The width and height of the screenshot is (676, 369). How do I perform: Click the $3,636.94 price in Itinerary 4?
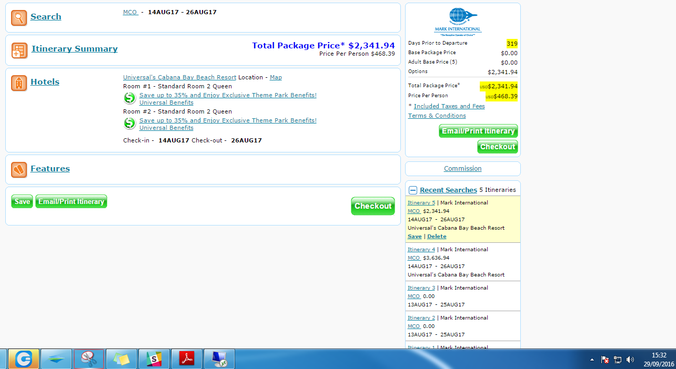pos(436,258)
